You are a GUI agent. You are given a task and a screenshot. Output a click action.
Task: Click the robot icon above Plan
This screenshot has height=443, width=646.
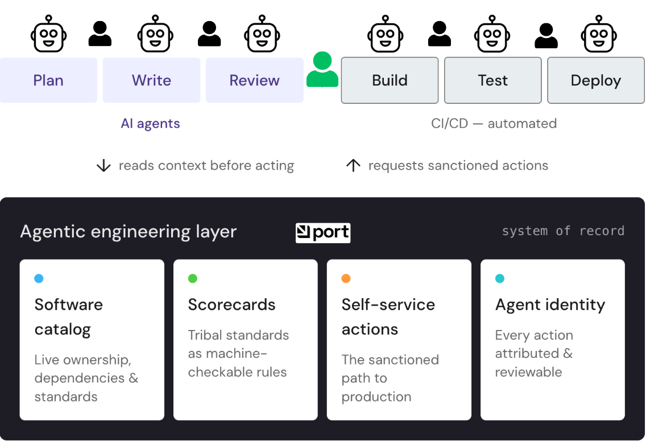tap(48, 34)
